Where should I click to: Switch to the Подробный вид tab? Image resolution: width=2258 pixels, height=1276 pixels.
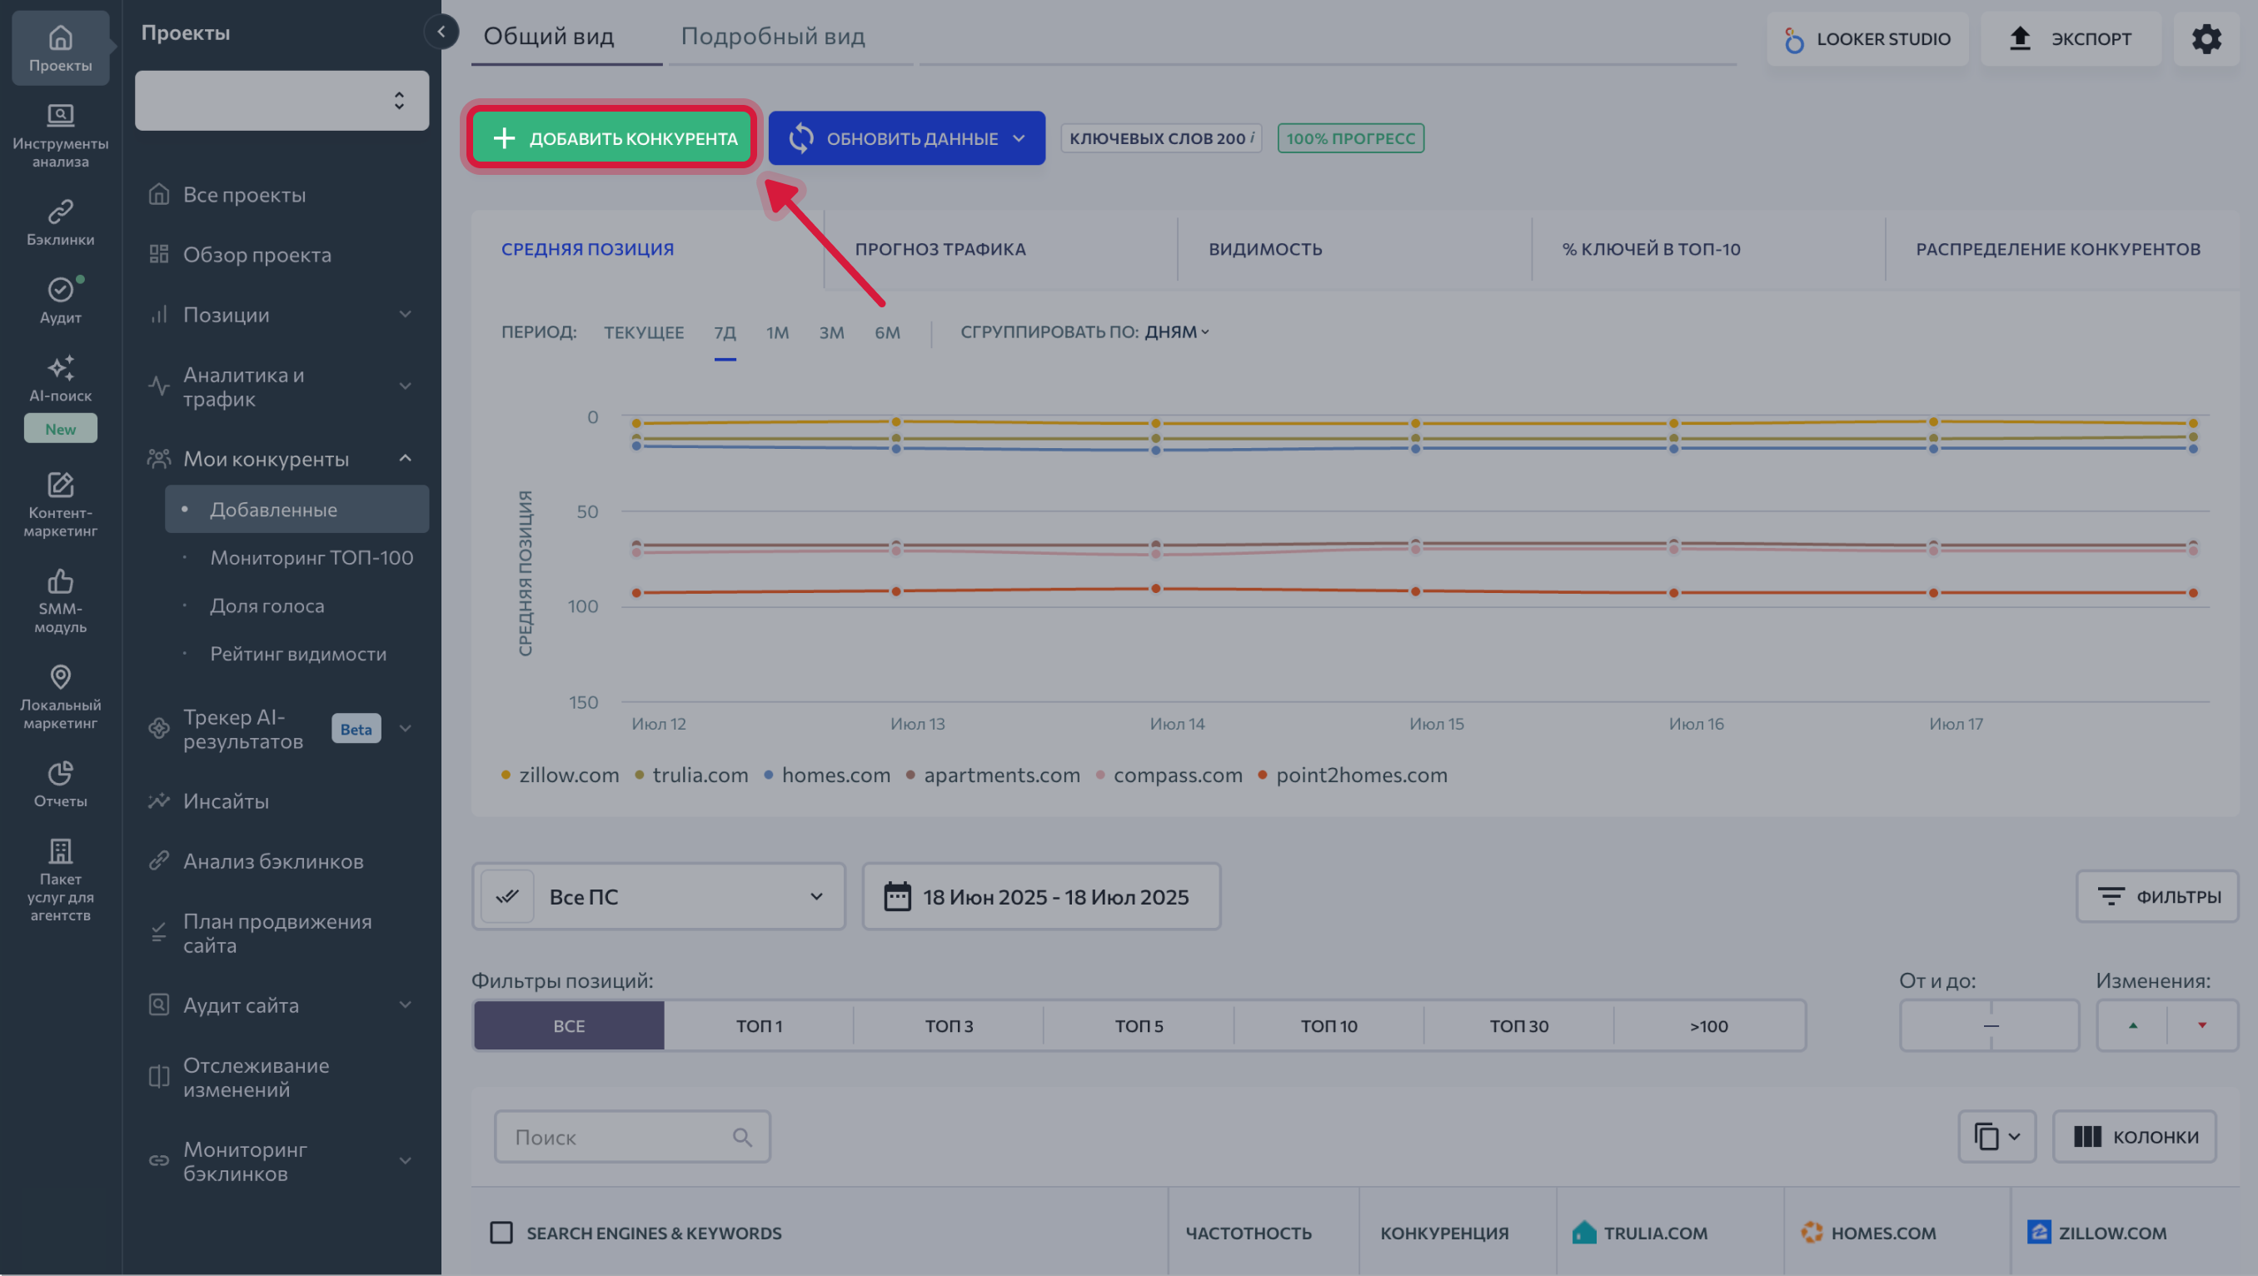tap(774, 37)
